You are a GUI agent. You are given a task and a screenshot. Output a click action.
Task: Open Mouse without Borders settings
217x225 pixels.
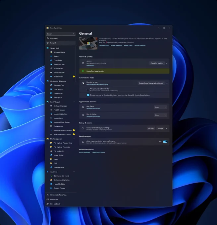pyautogui.click(x=62, y=122)
